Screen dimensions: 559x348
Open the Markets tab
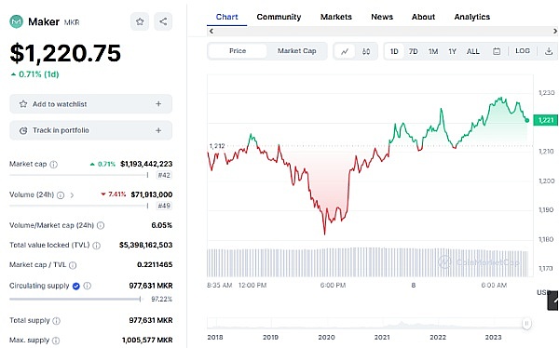[x=335, y=17]
